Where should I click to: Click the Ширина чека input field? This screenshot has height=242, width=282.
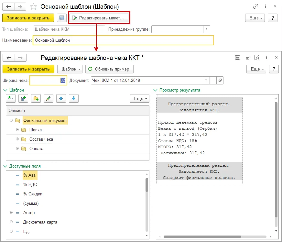49,80
